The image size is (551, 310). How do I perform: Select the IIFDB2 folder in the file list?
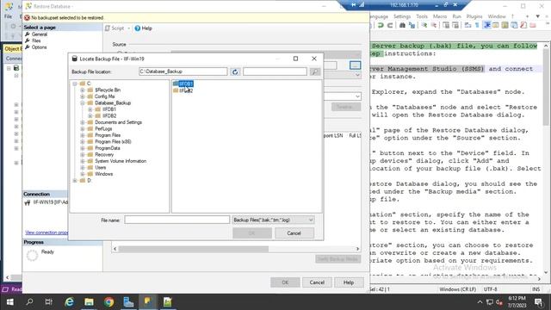click(x=183, y=90)
